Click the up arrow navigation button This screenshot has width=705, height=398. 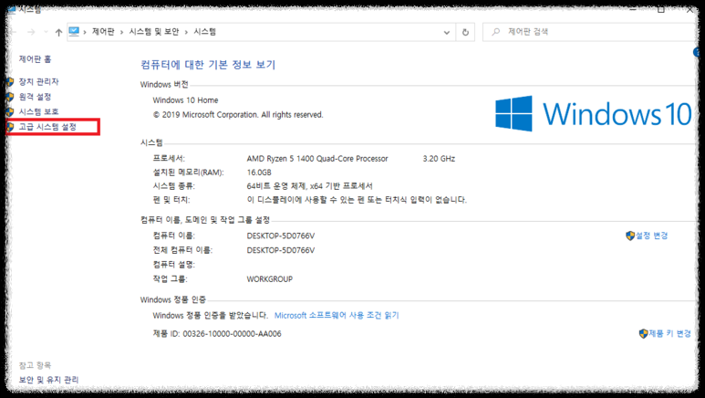tap(58, 32)
